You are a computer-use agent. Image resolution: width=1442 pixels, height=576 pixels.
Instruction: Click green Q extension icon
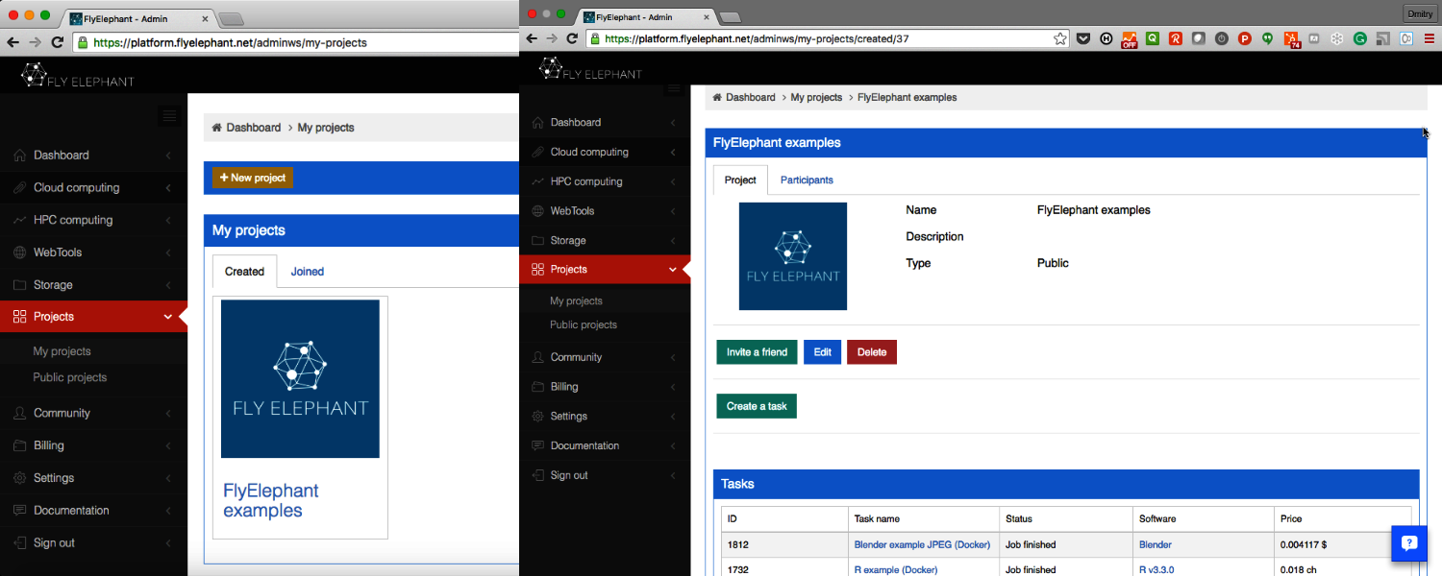tap(1152, 39)
